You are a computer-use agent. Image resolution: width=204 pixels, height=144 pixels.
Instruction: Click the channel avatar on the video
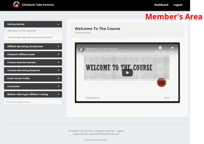point(82,49)
